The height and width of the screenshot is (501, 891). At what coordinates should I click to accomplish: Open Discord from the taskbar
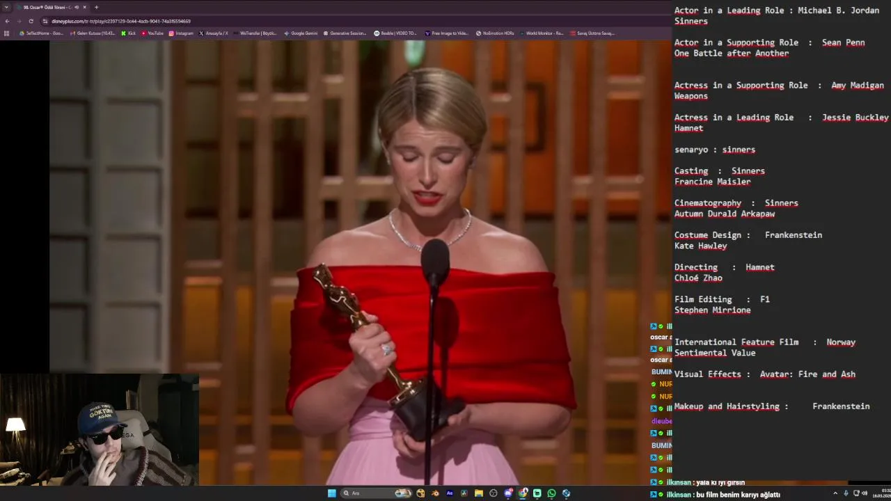click(508, 493)
